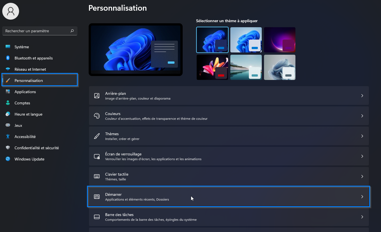Click the Rechercher un paramètre field
This screenshot has width=381, height=232.
pos(40,31)
